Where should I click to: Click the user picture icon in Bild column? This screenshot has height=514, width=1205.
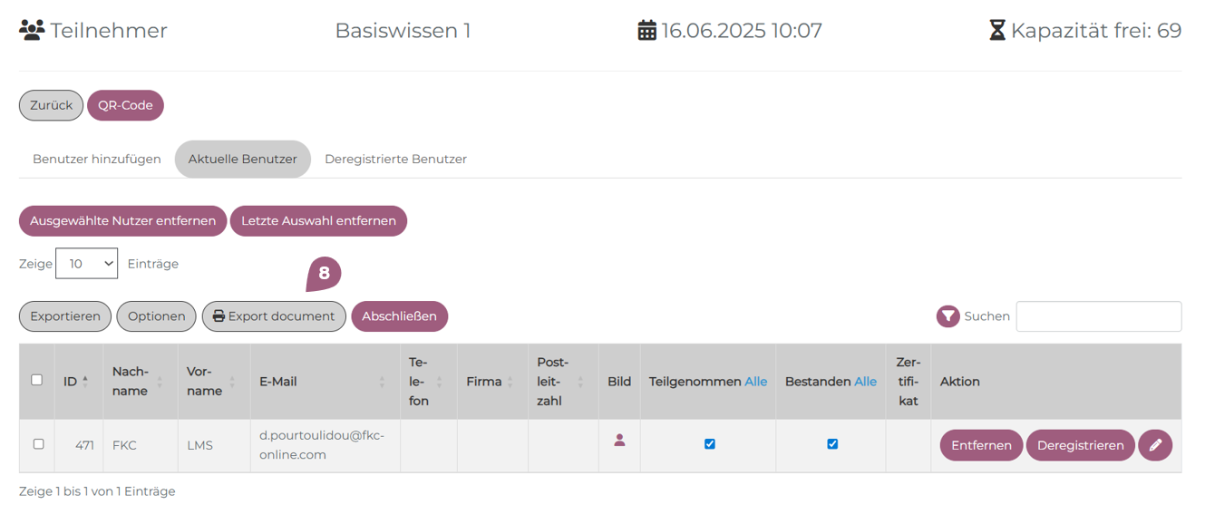click(x=619, y=441)
